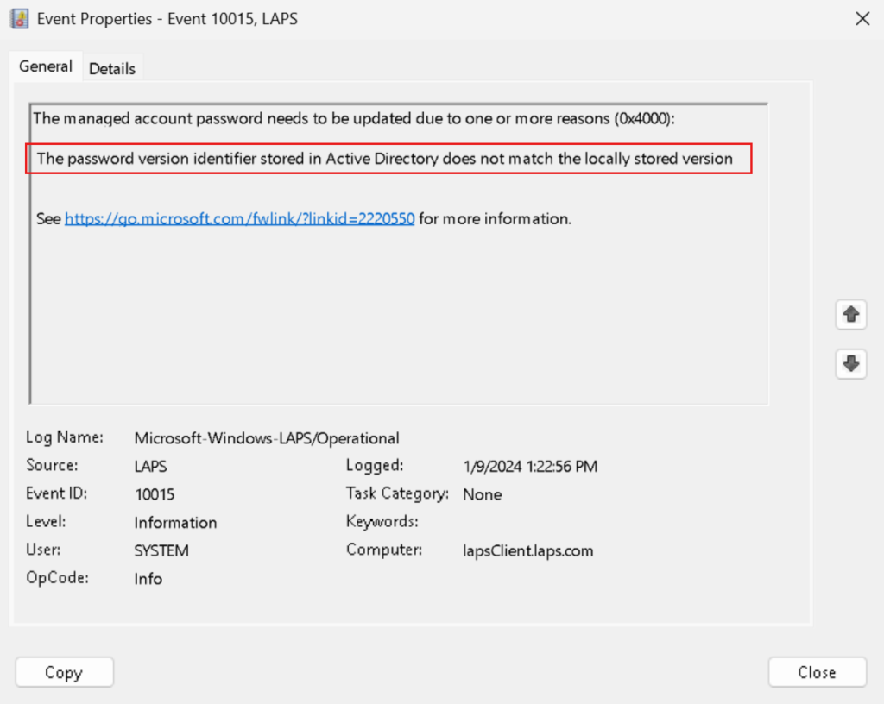This screenshot has width=884, height=704.
Task: Click the up arrow event navigation icon
Action: [x=851, y=314]
